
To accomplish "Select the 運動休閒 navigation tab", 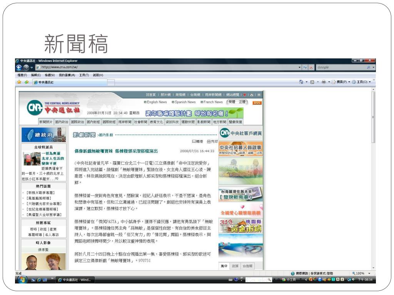I will point(188,122).
